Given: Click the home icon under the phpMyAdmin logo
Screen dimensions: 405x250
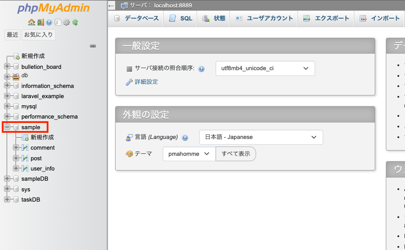Looking at the screenshot, I should click(32, 23).
